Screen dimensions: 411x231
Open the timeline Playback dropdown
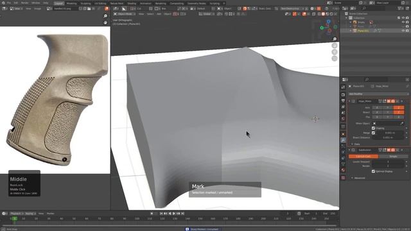(x=17, y=214)
